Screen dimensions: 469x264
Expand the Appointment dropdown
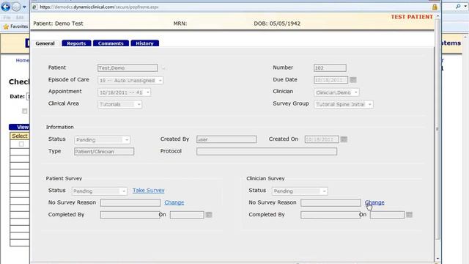pyautogui.click(x=147, y=92)
